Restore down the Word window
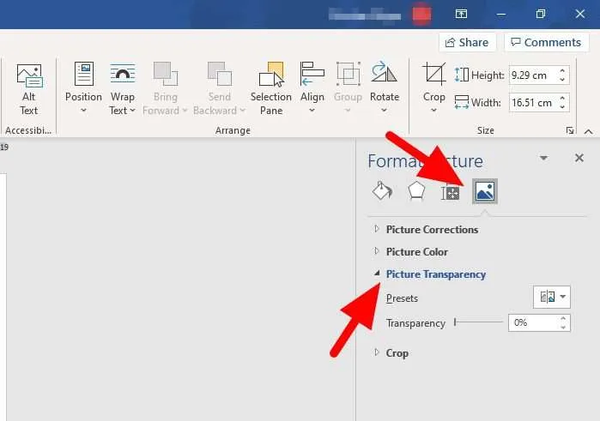This screenshot has height=421, width=600. [x=540, y=15]
